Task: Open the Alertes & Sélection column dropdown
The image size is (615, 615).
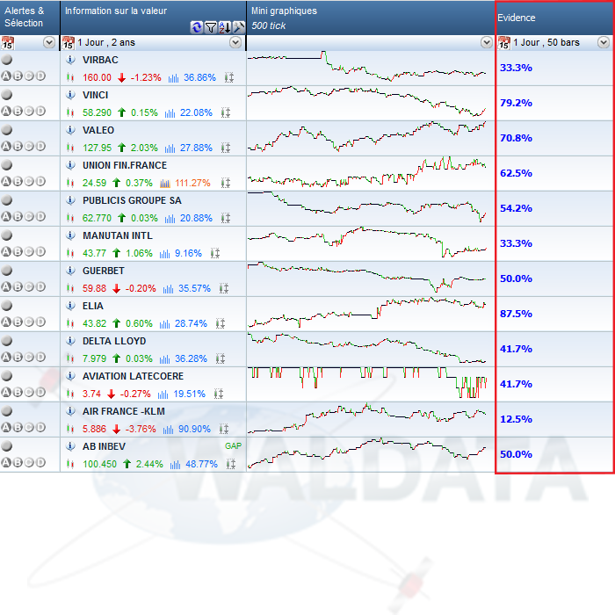Action: [x=49, y=42]
